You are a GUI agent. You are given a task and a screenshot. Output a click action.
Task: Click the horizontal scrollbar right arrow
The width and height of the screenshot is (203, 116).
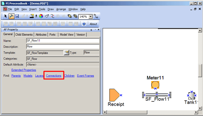pos(196,112)
